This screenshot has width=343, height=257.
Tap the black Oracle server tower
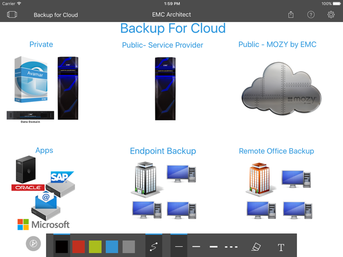point(25,169)
